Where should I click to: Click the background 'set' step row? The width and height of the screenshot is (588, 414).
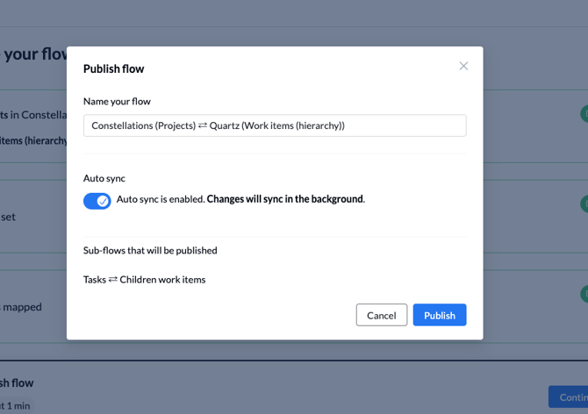point(8,217)
